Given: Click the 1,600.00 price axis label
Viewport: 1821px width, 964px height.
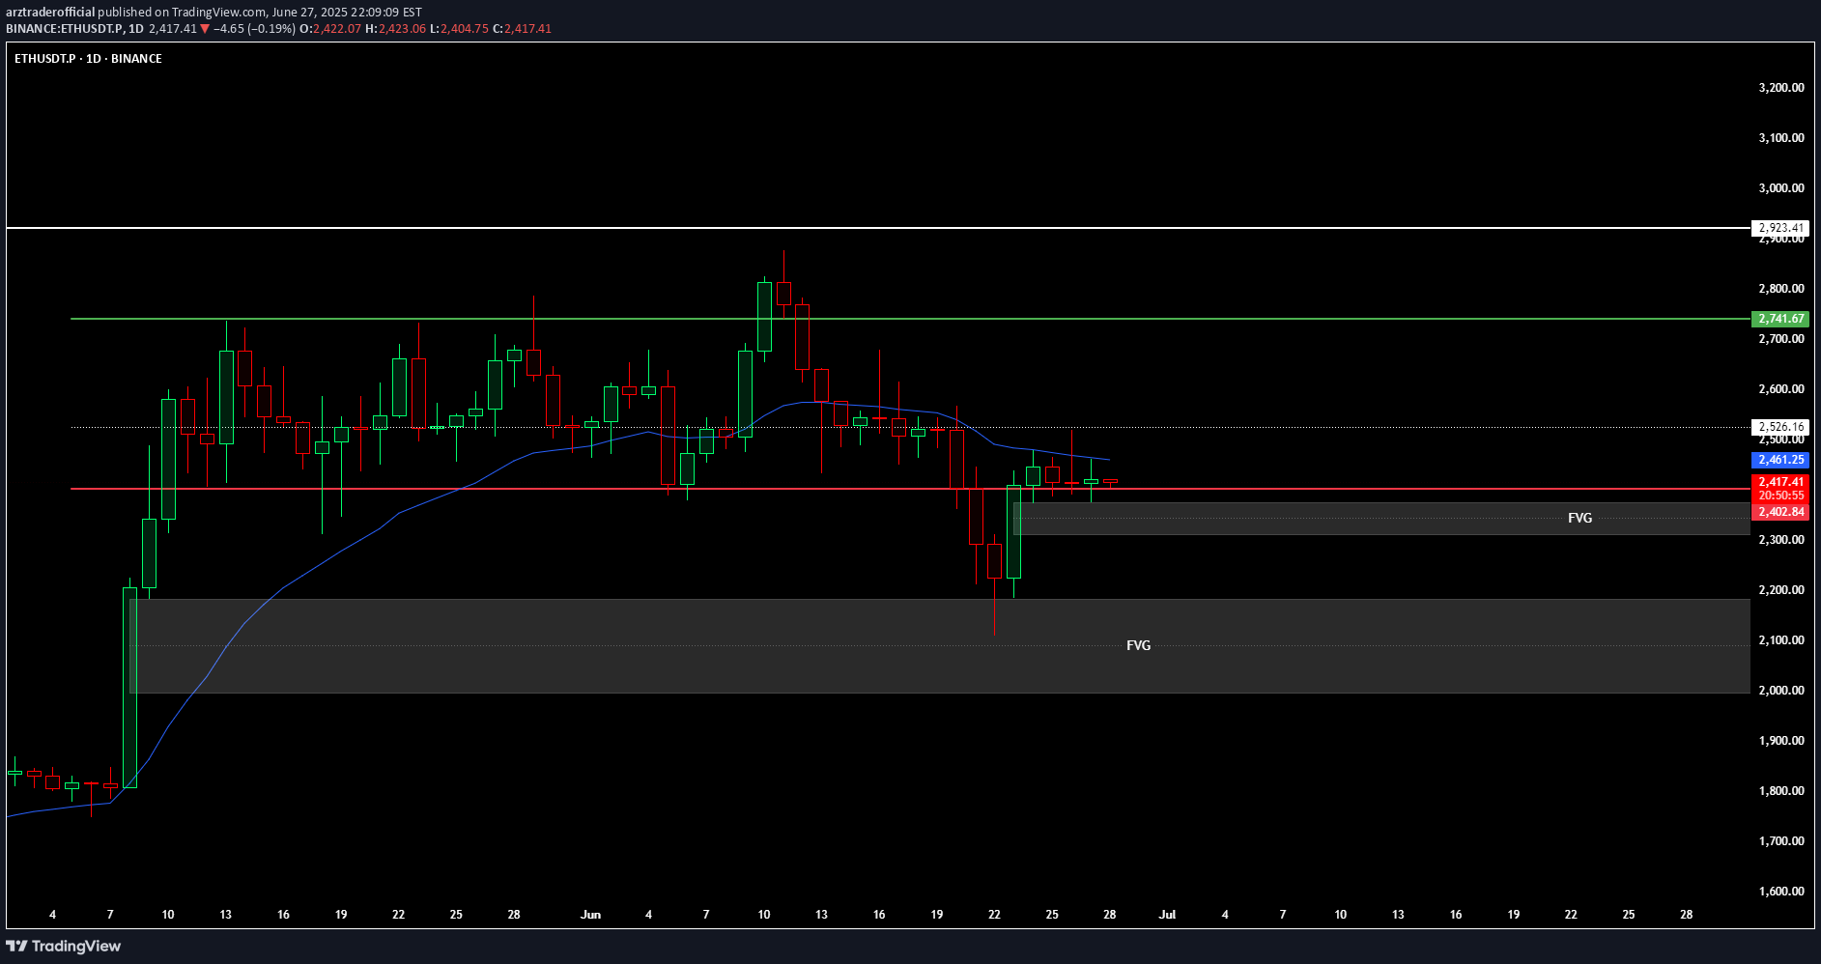Looking at the screenshot, I should (x=1781, y=892).
